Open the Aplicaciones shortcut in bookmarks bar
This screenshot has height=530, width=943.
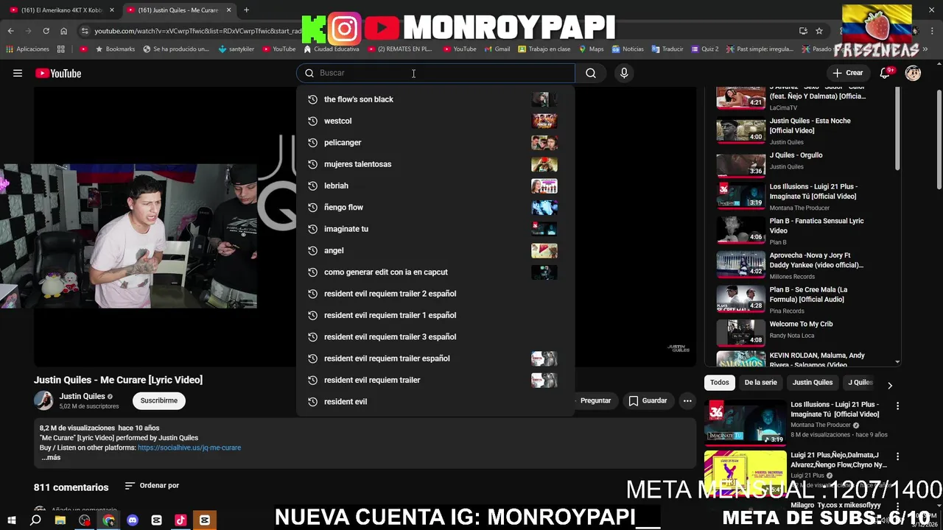(27, 49)
